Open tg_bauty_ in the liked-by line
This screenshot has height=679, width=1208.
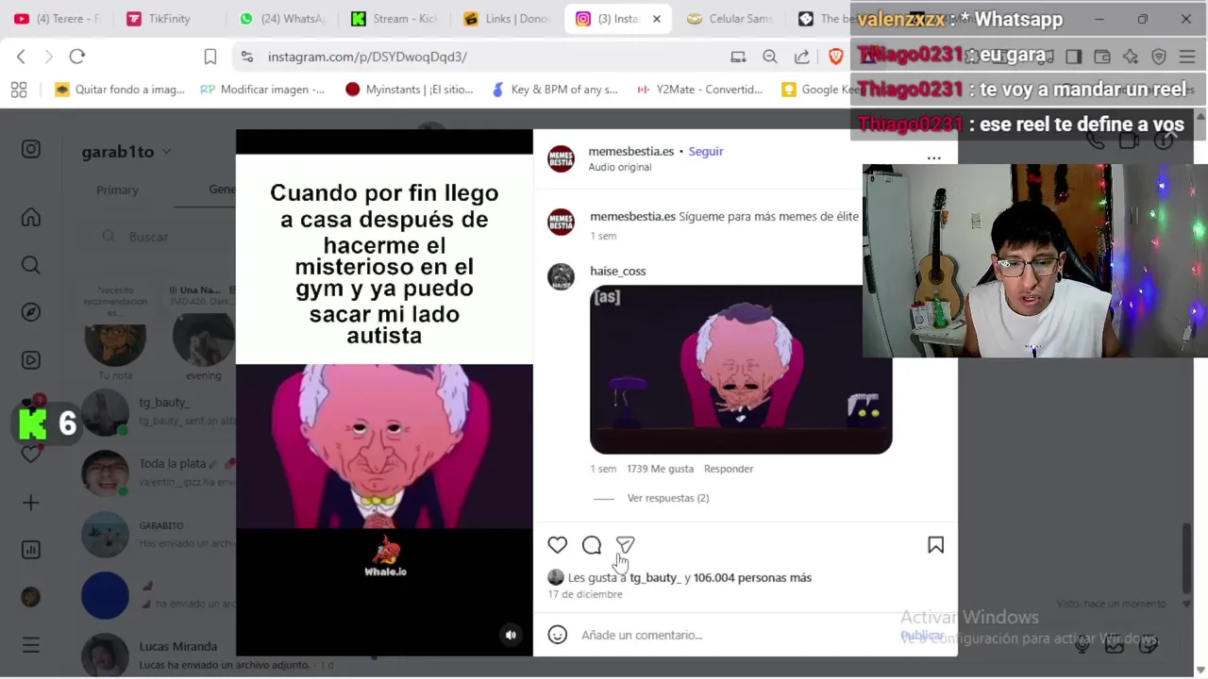(654, 577)
